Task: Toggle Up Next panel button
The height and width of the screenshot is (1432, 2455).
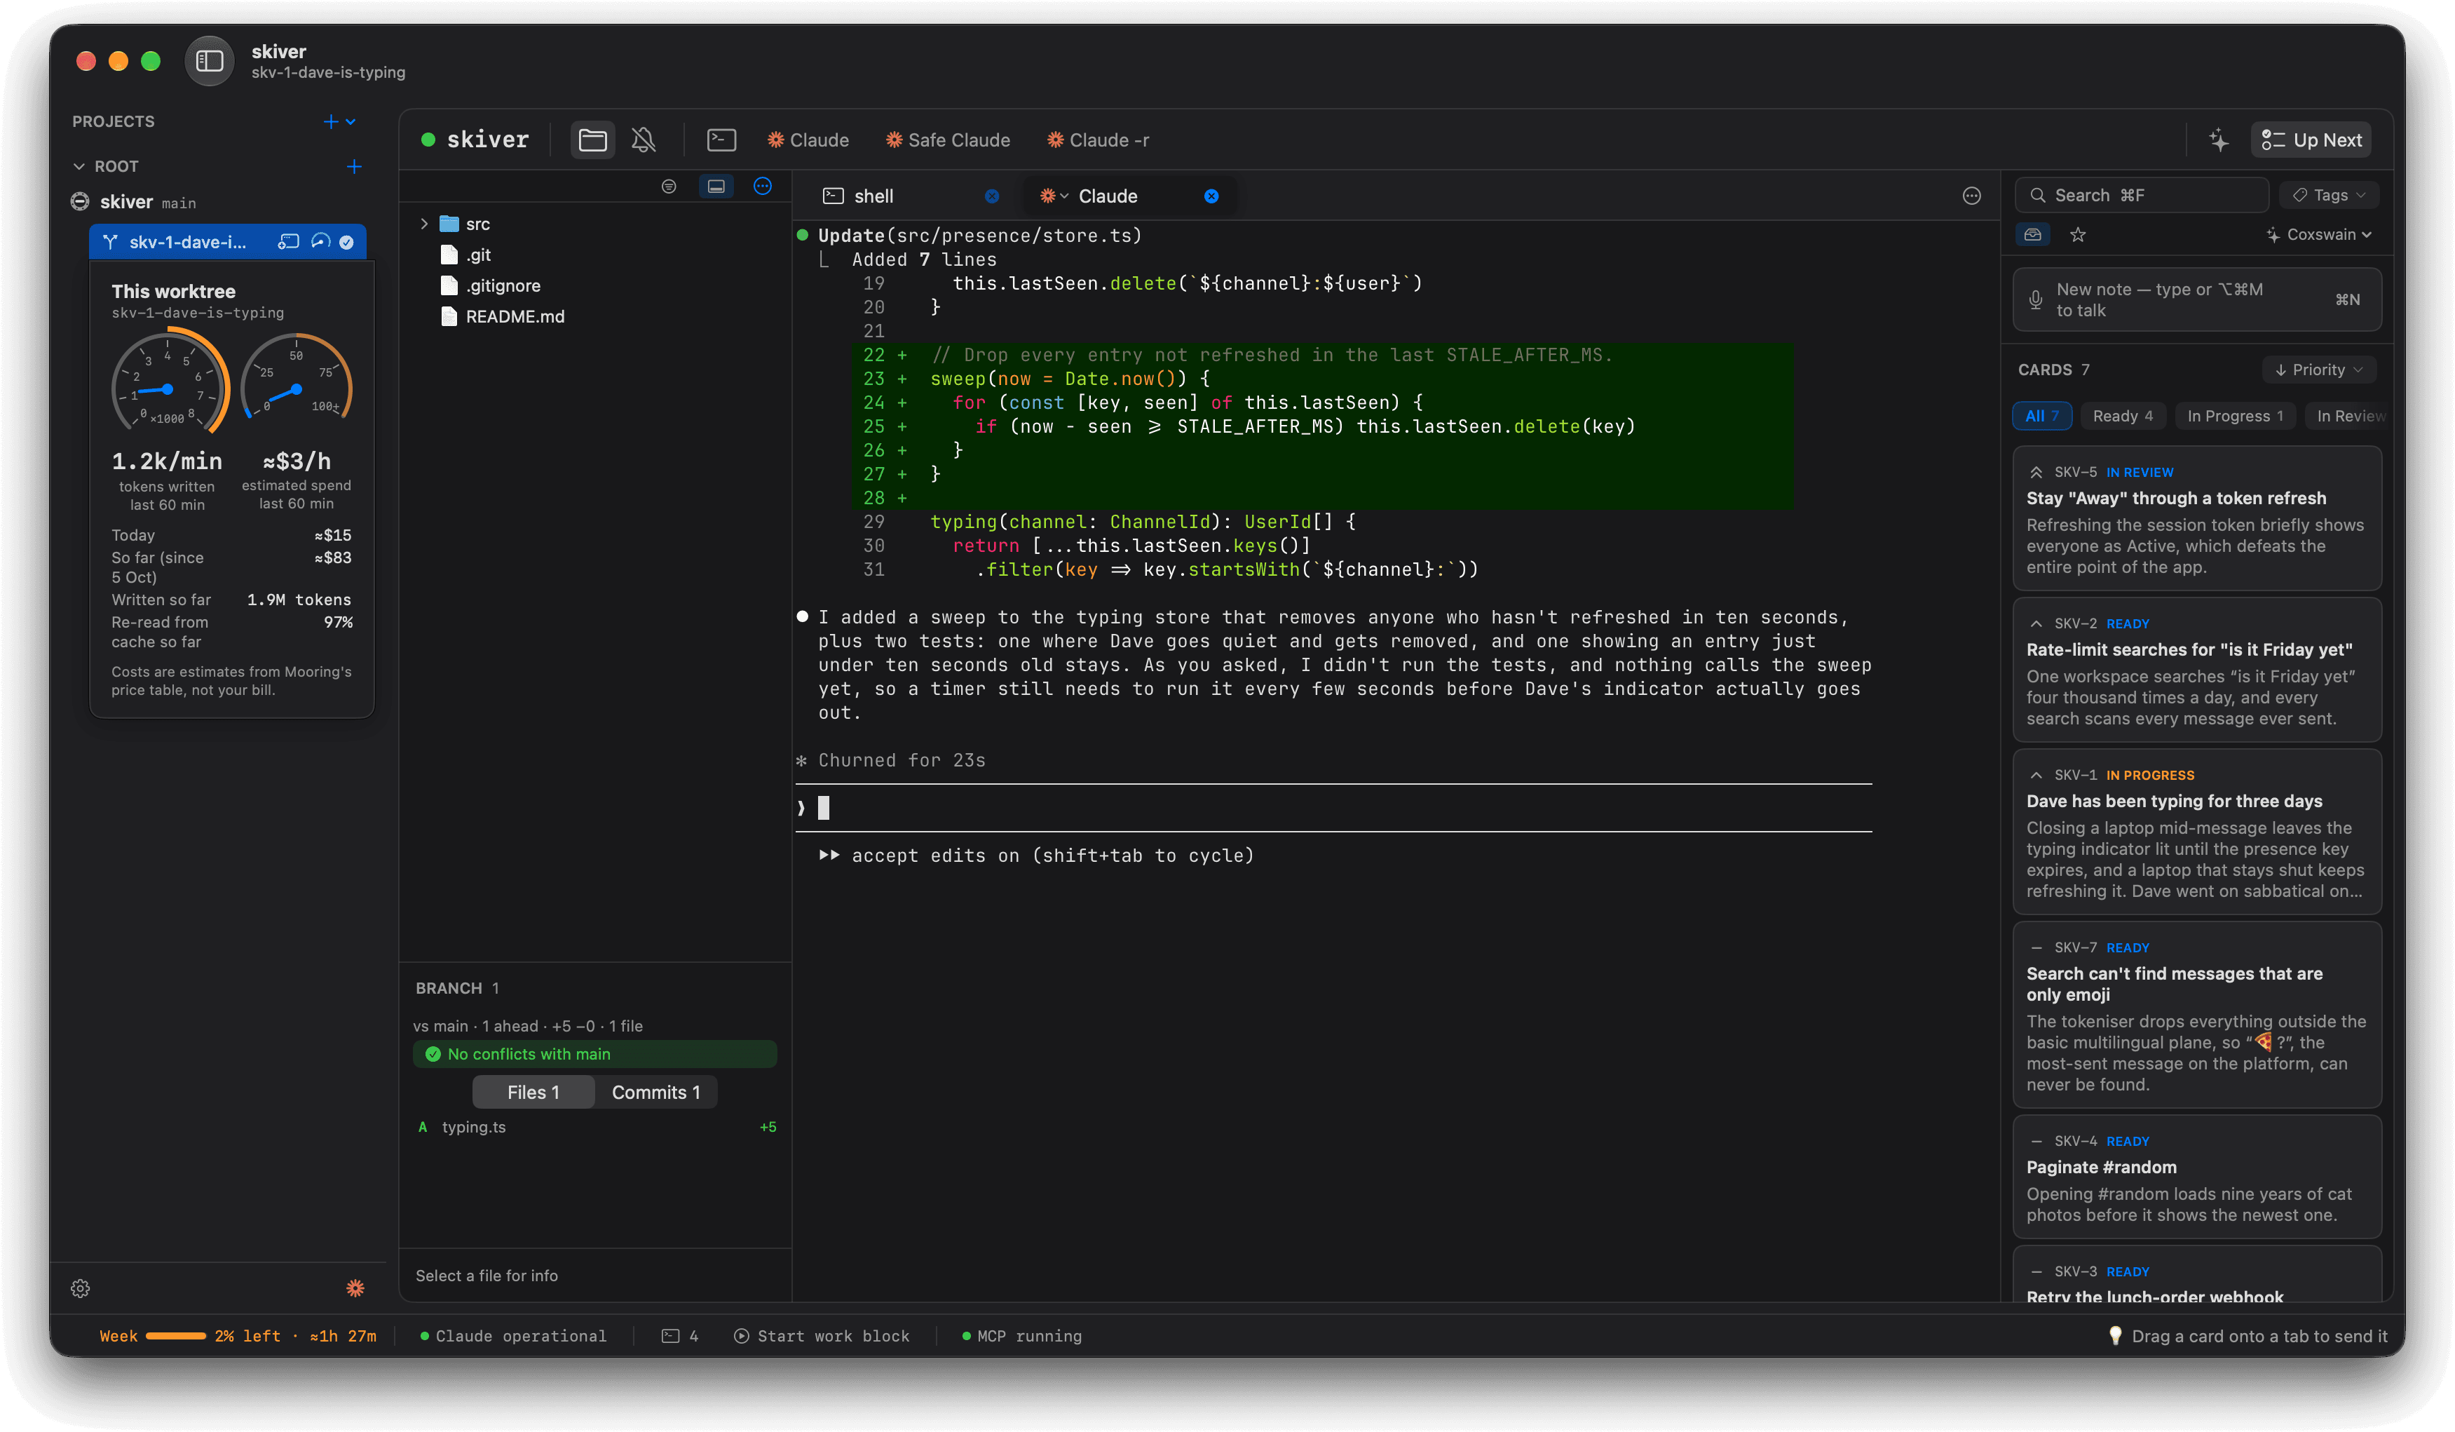Action: 2311,140
